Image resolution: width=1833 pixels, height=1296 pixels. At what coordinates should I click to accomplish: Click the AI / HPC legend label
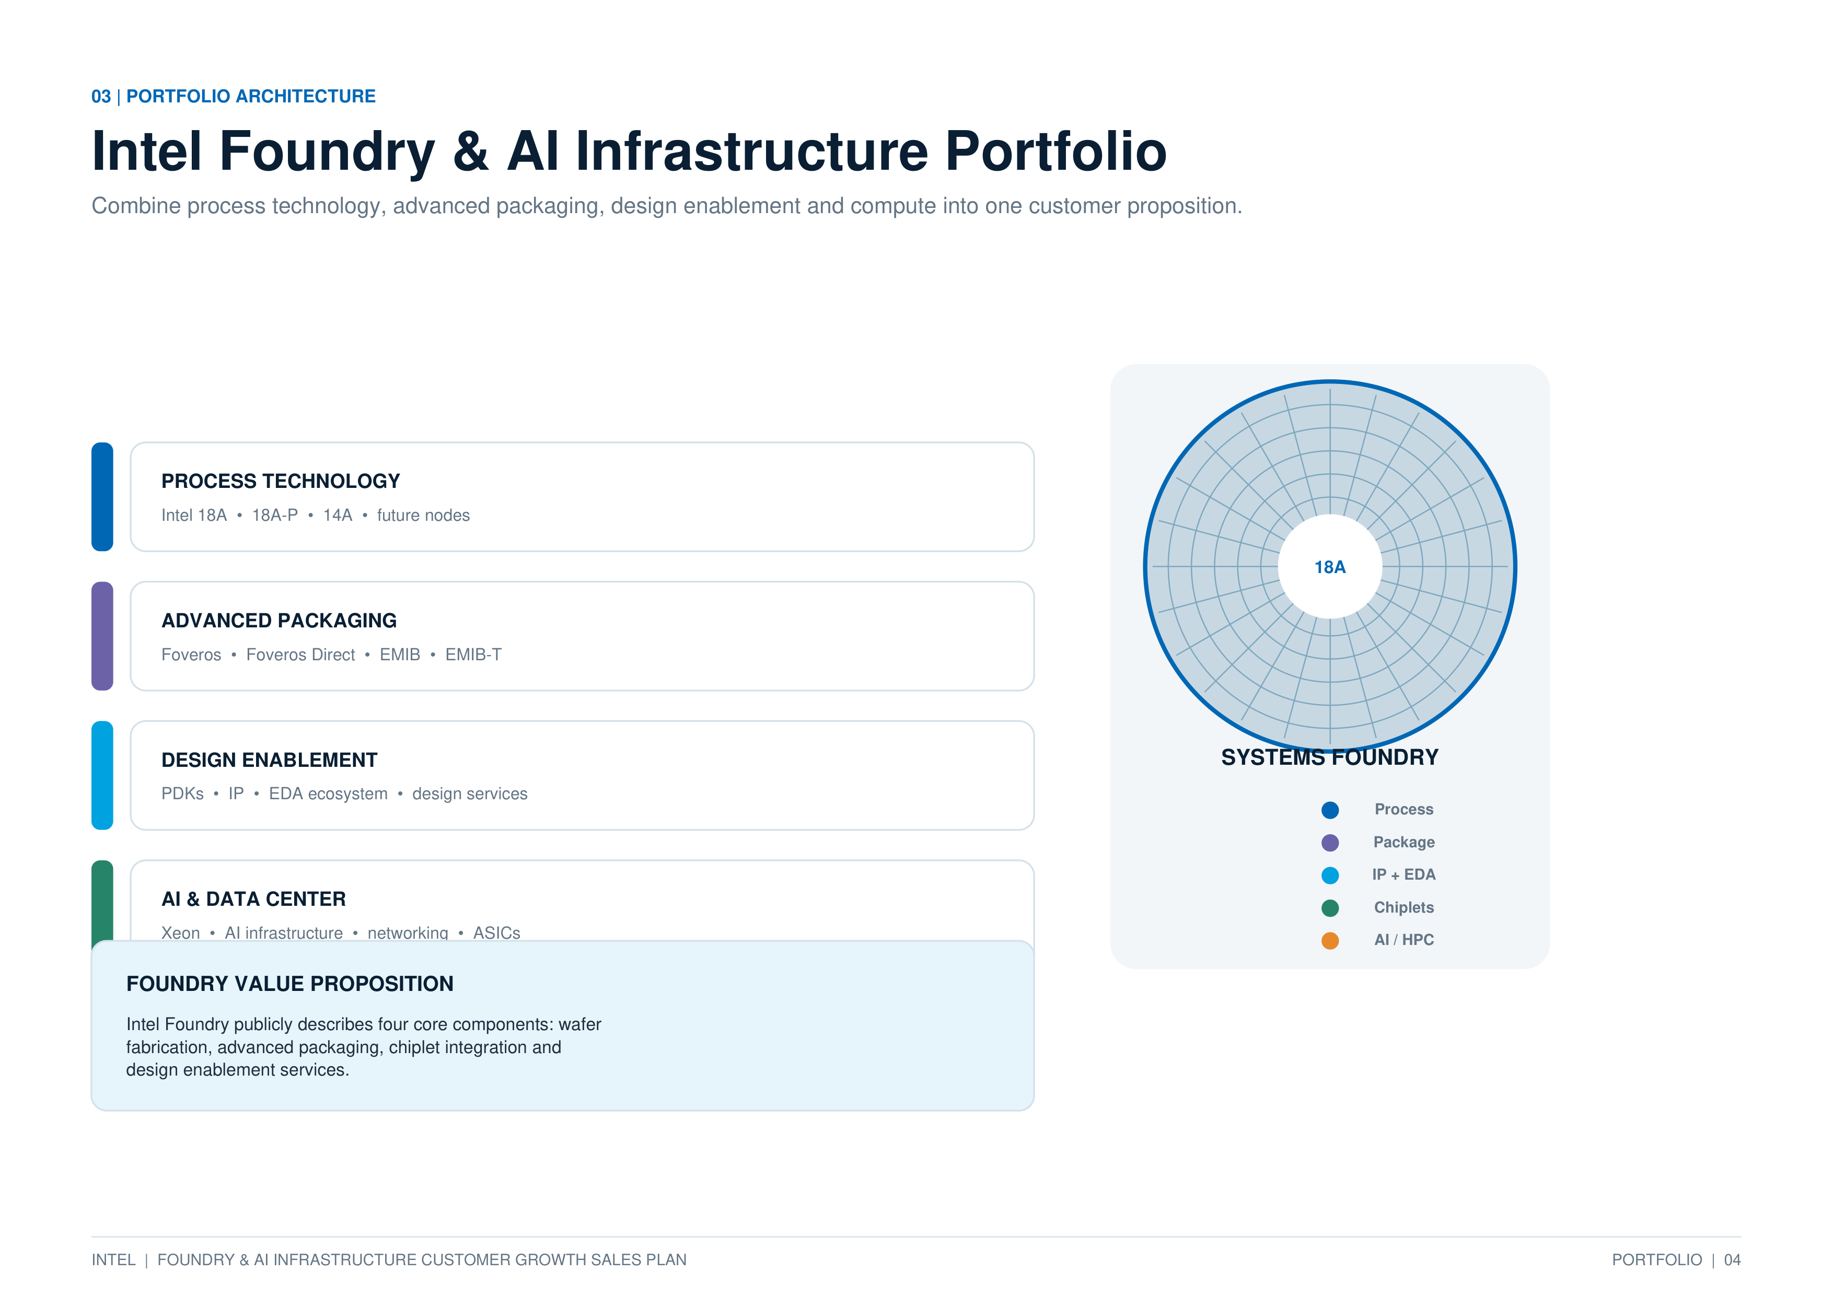click(1403, 940)
